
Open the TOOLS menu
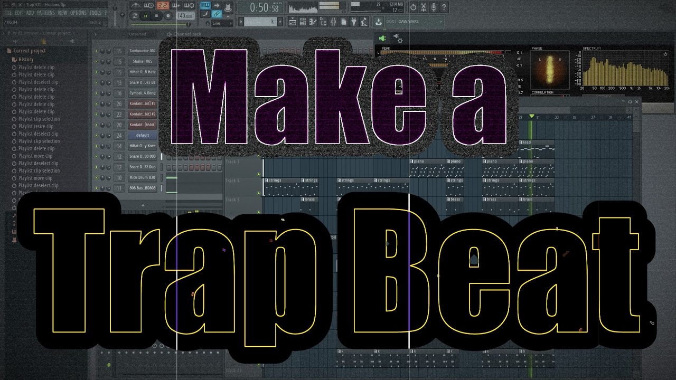[95, 13]
